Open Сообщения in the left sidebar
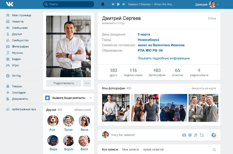This screenshot has height=154, width=233. (20, 28)
